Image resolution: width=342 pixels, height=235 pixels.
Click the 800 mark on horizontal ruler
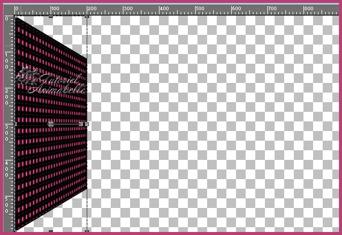pyautogui.click(x=309, y=8)
